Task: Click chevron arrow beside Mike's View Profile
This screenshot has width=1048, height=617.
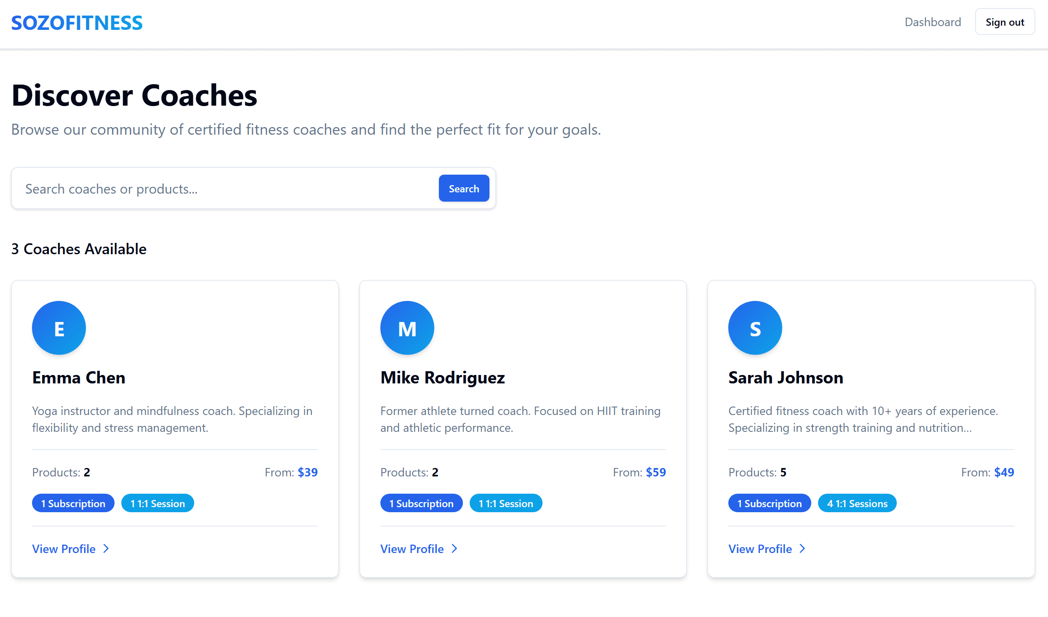Action: (454, 548)
